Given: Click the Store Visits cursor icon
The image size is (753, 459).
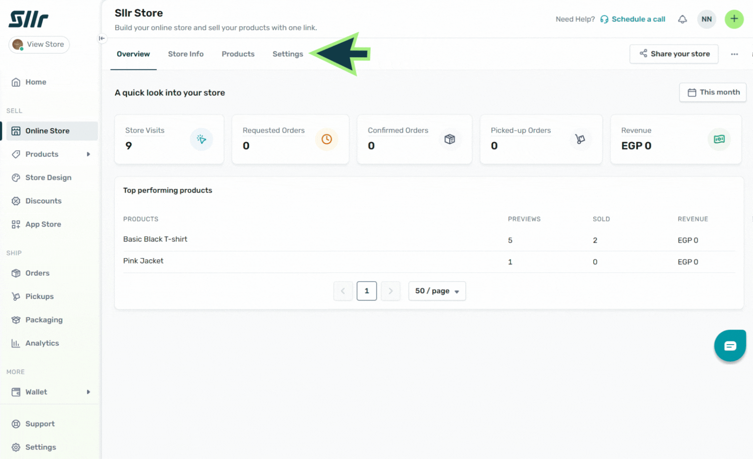Looking at the screenshot, I should tap(201, 139).
